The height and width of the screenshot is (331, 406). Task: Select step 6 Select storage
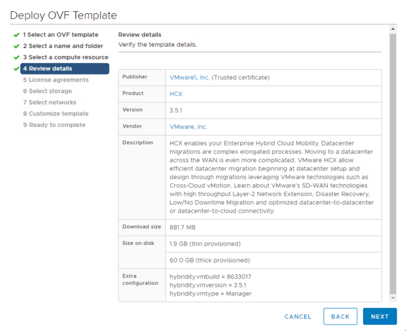(x=47, y=91)
